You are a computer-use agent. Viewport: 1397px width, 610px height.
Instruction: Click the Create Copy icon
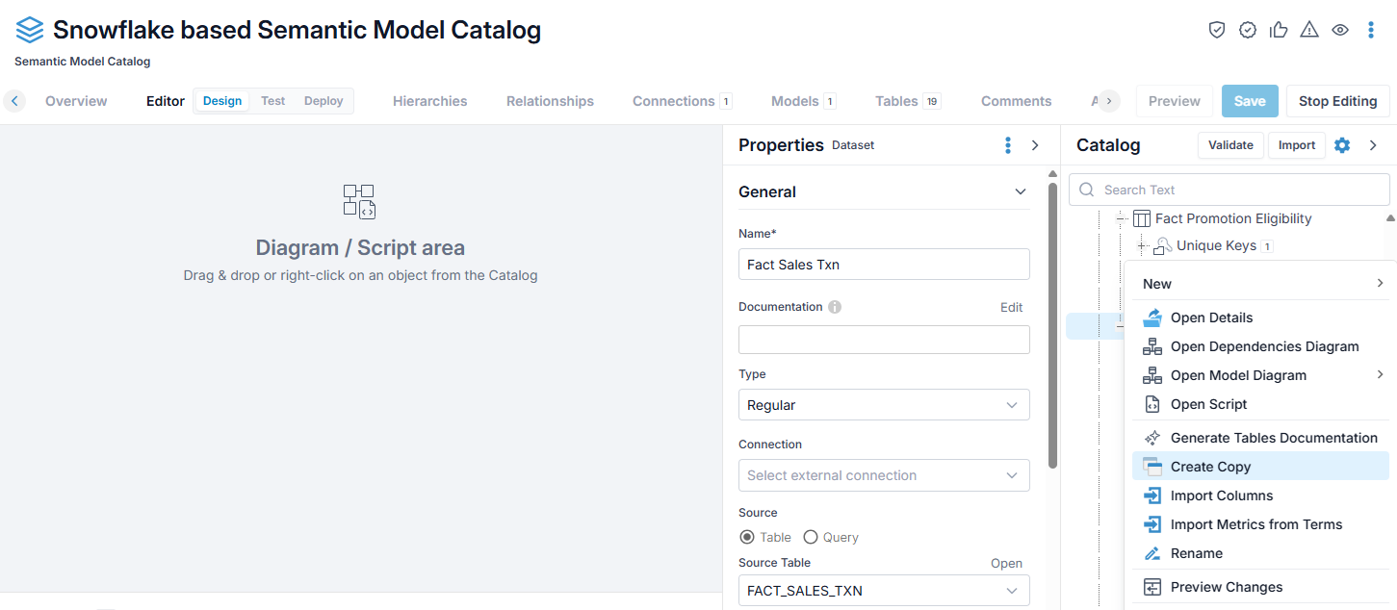1151,467
